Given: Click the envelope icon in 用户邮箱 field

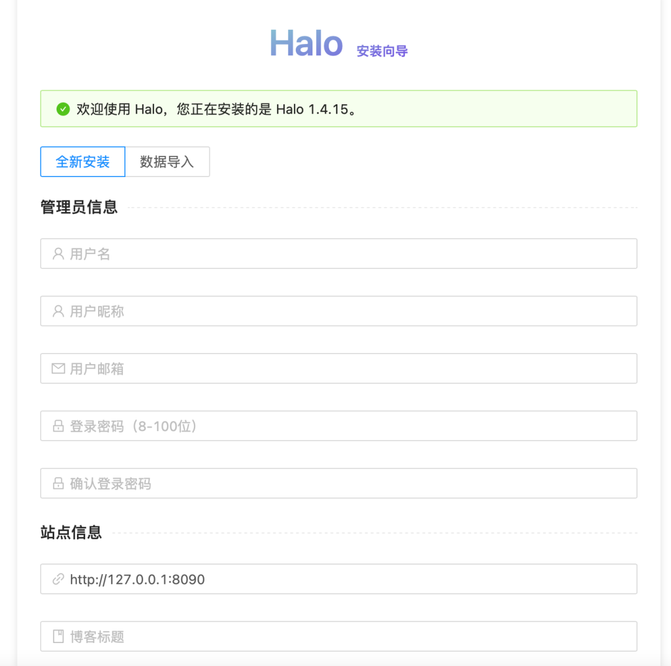Looking at the screenshot, I should click(x=58, y=368).
